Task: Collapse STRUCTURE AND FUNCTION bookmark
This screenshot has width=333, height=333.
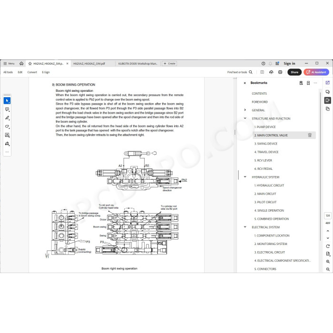Action: pyautogui.click(x=245, y=118)
